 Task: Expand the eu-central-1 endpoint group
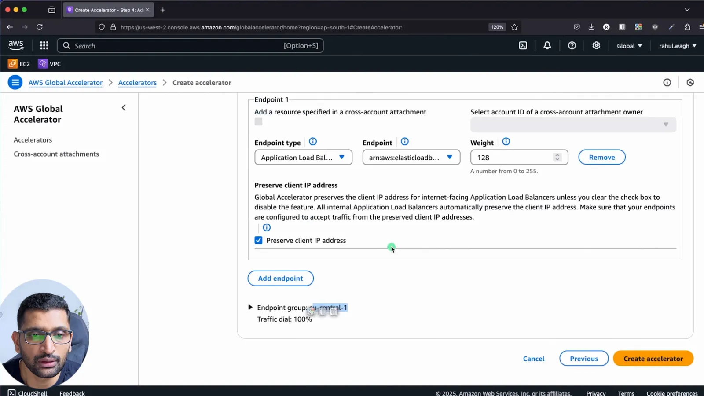[x=250, y=307]
